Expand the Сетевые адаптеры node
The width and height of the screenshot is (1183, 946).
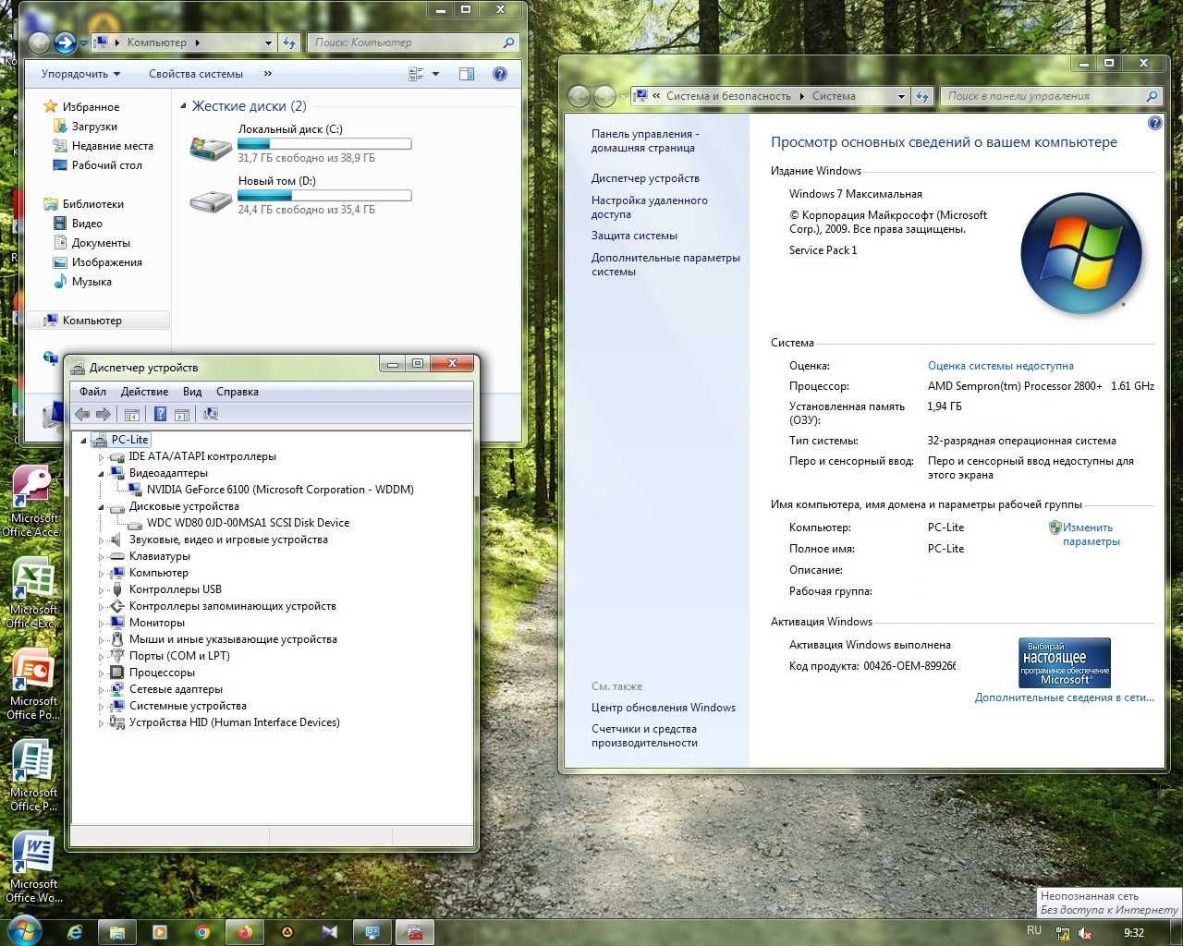102,689
